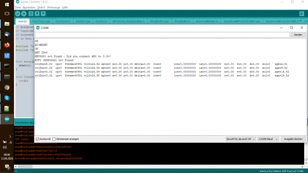Switch to SparkFunMPU9250-DMP.h tab
308x173 pixels.
coord(282,21)
